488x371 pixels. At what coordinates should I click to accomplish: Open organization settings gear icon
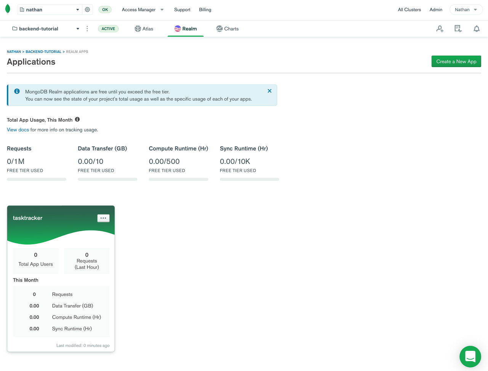[x=87, y=10]
